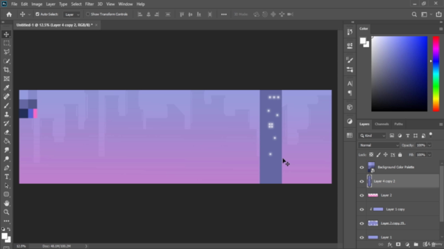Viewport: 444px width, 249px height.
Task: Toggle the layer filtering on/off switch
Action: click(431, 135)
